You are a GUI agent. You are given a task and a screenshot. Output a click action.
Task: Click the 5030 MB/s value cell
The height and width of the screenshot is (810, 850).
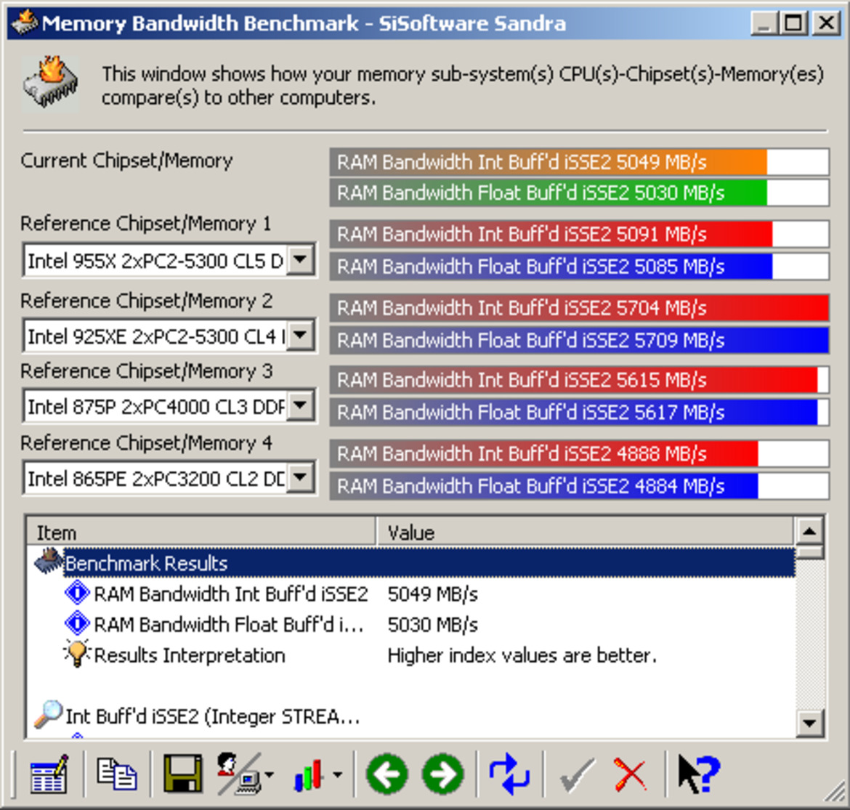click(432, 624)
